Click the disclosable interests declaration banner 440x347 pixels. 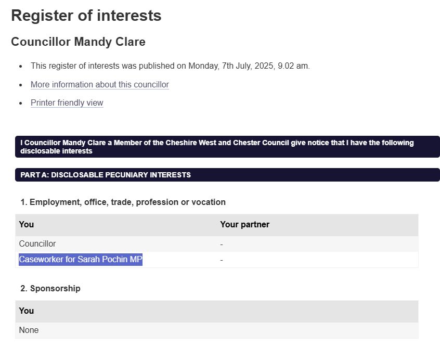tap(227, 147)
